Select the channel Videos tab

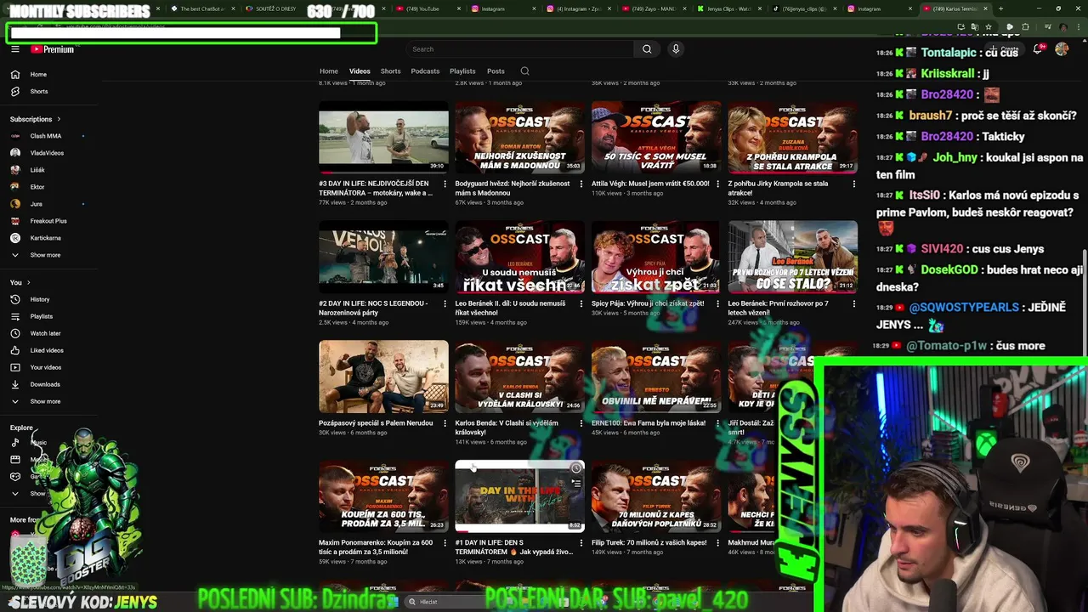click(360, 71)
